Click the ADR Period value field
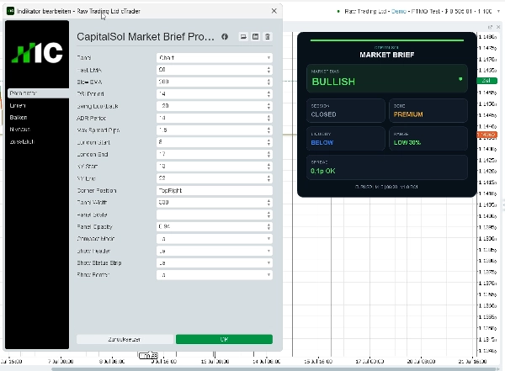 [215, 118]
